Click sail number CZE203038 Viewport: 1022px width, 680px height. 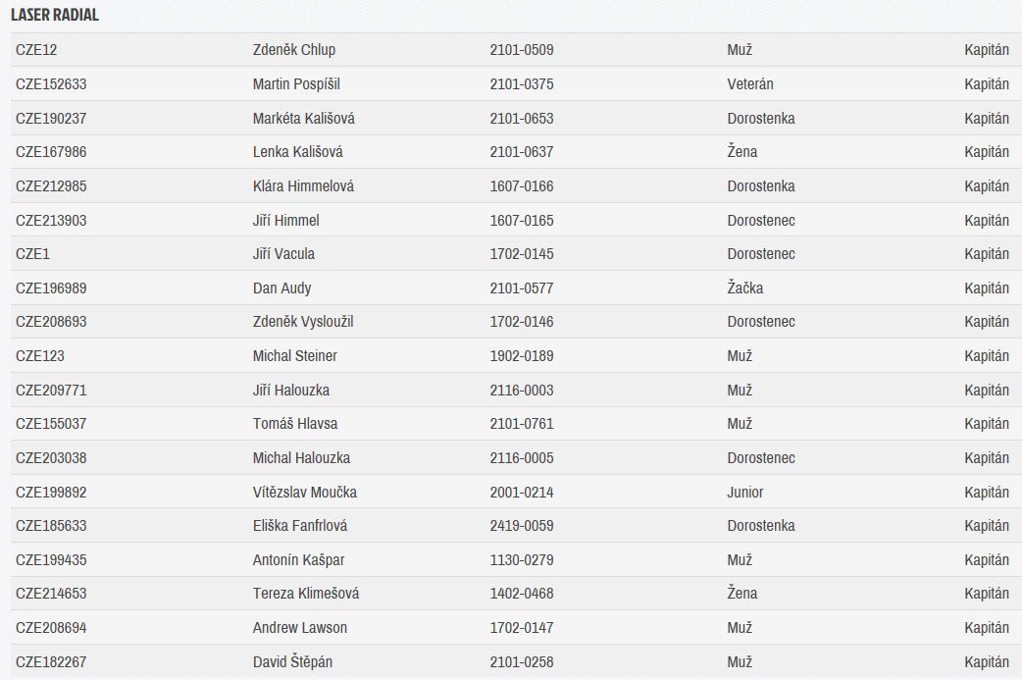[51, 458]
